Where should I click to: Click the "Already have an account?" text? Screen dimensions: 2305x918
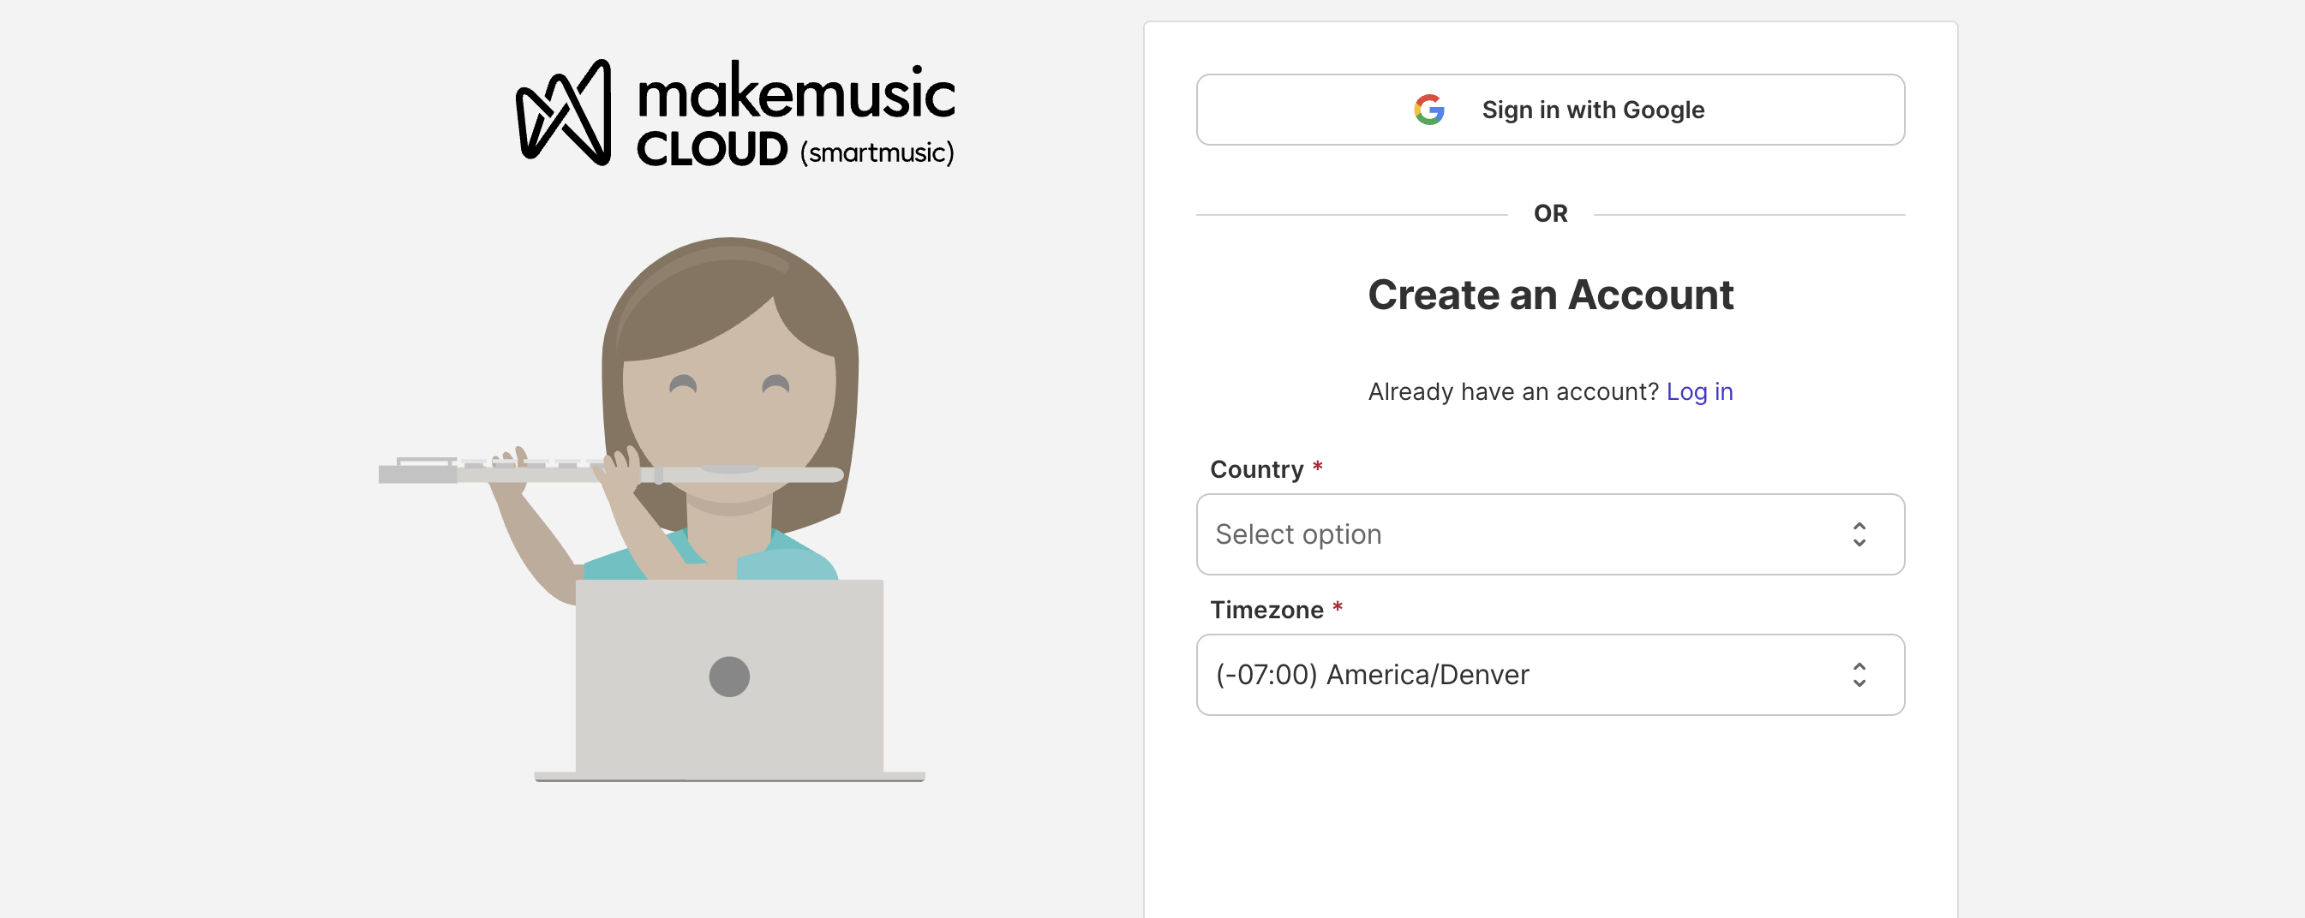(1512, 391)
